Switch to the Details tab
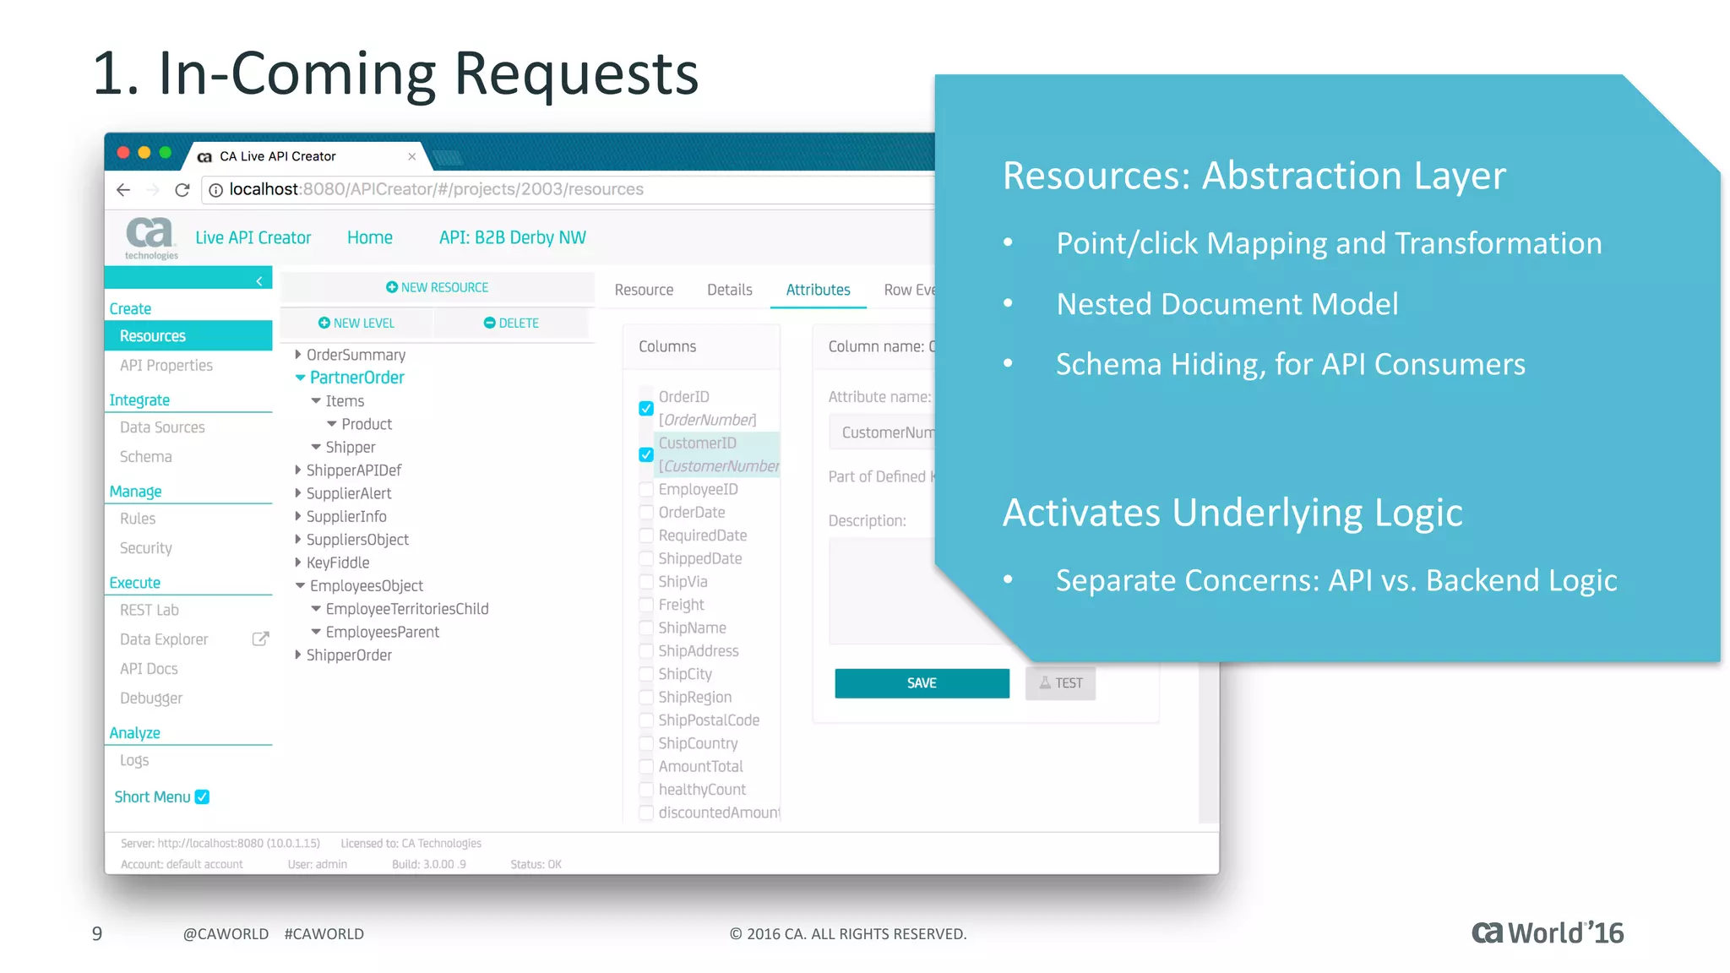This screenshot has width=1730, height=973. click(729, 290)
